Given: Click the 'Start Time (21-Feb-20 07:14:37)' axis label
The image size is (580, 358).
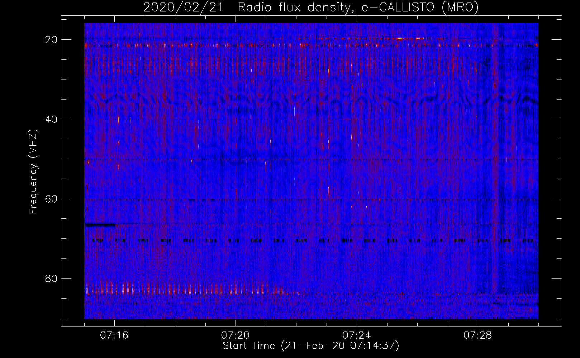Looking at the screenshot, I should [x=311, y=346].
